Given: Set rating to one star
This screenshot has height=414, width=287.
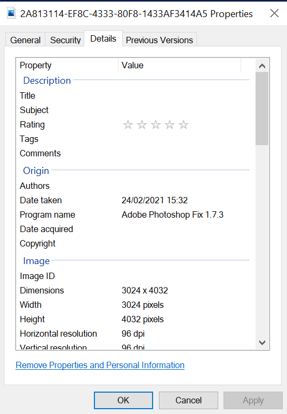Looking at the screenshot, I should [x=128, y=125].
